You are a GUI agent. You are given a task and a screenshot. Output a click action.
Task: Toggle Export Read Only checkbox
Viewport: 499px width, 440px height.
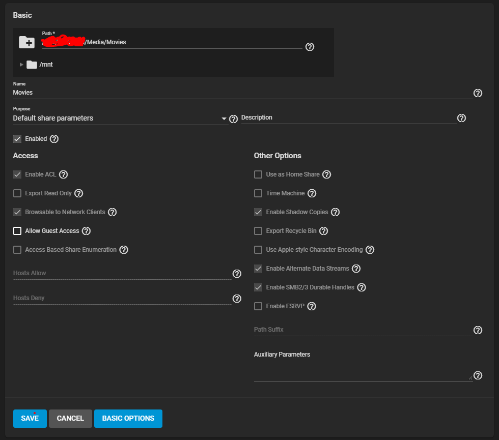pyautogui.click(x=17, y=193)
